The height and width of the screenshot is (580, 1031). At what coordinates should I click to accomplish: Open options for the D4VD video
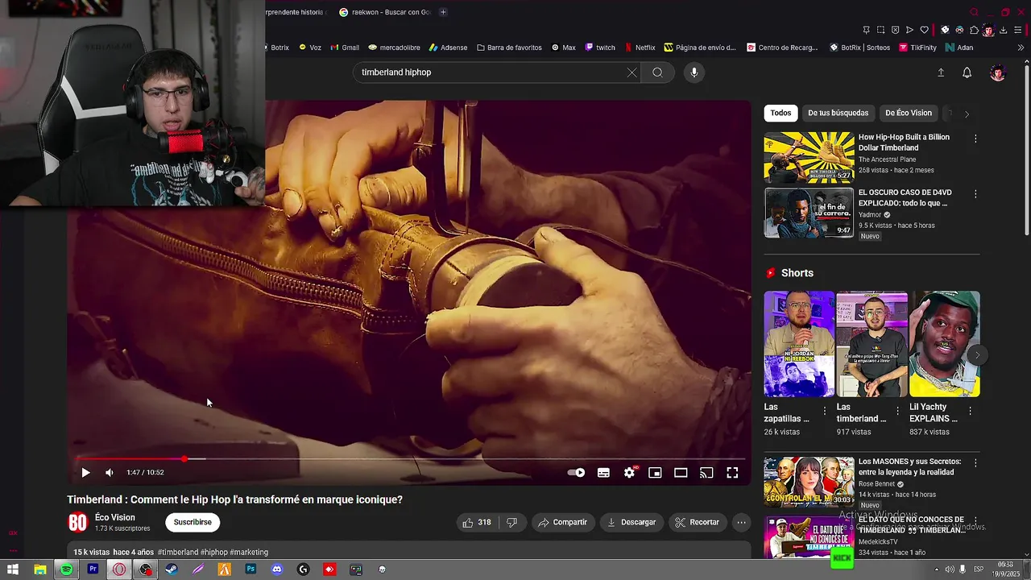(975, 194)
